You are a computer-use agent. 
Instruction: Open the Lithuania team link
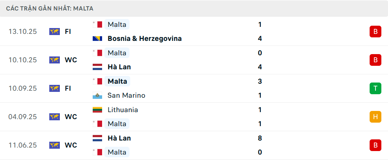123,110
